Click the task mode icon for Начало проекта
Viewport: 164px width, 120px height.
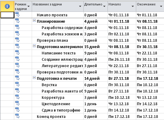[x=17, y=15]
